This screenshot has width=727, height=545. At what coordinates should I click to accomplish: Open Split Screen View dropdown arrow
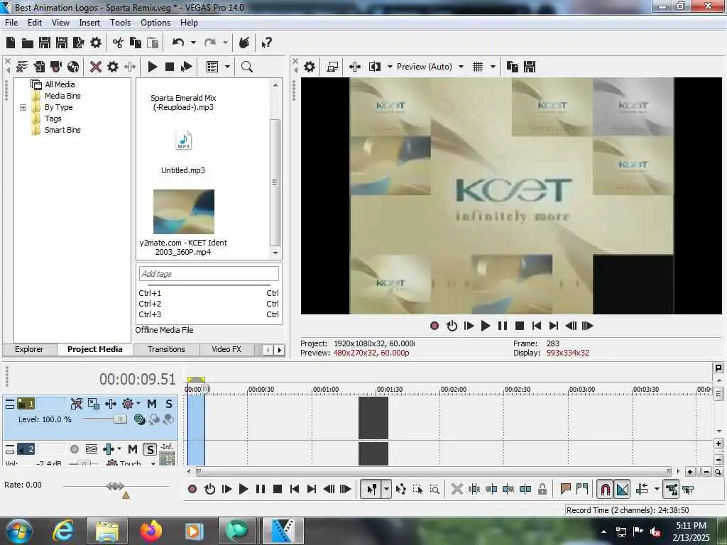[x=390, y=67]
